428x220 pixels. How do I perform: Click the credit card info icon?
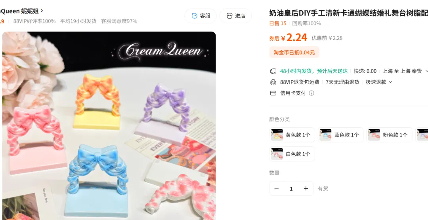point(311,93)
